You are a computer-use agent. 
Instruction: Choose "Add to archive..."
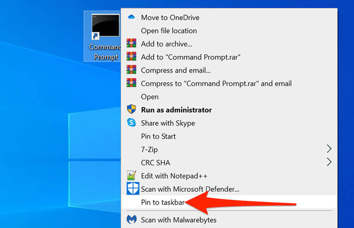tap(229, 44)
